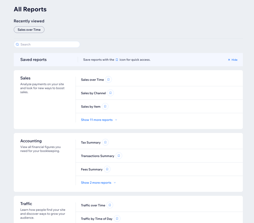The height and width of the screenshot is (223, 254).
Task: Bookmark the Sales over Time report
Action: [108, 80]
